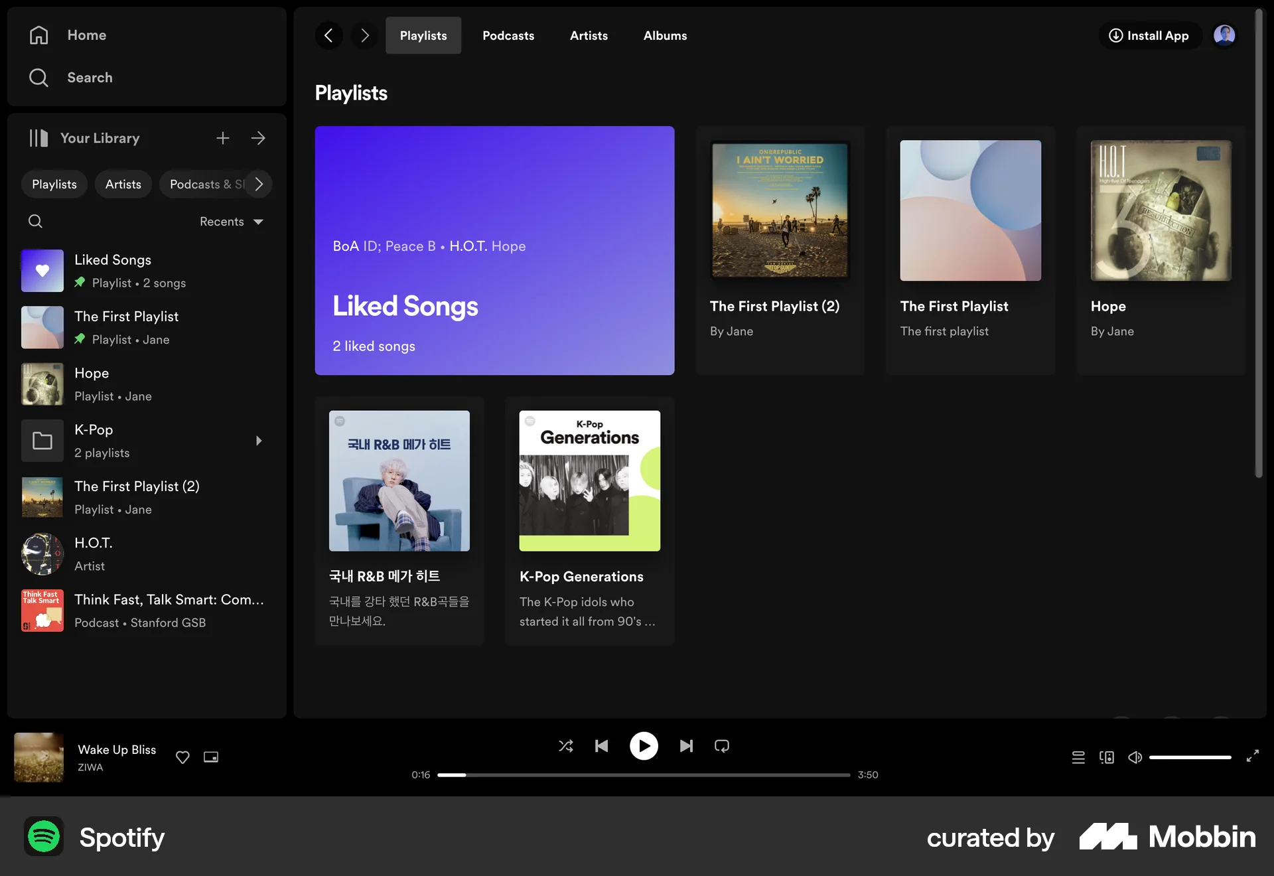Click the search icon in Your Library
This screenshot has height=876, width=1274.
[x=35, y=221]
